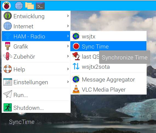The image size is (156, 133).
Task: Click the wsjtx2sota arrows icon
Action: (76, 66)
